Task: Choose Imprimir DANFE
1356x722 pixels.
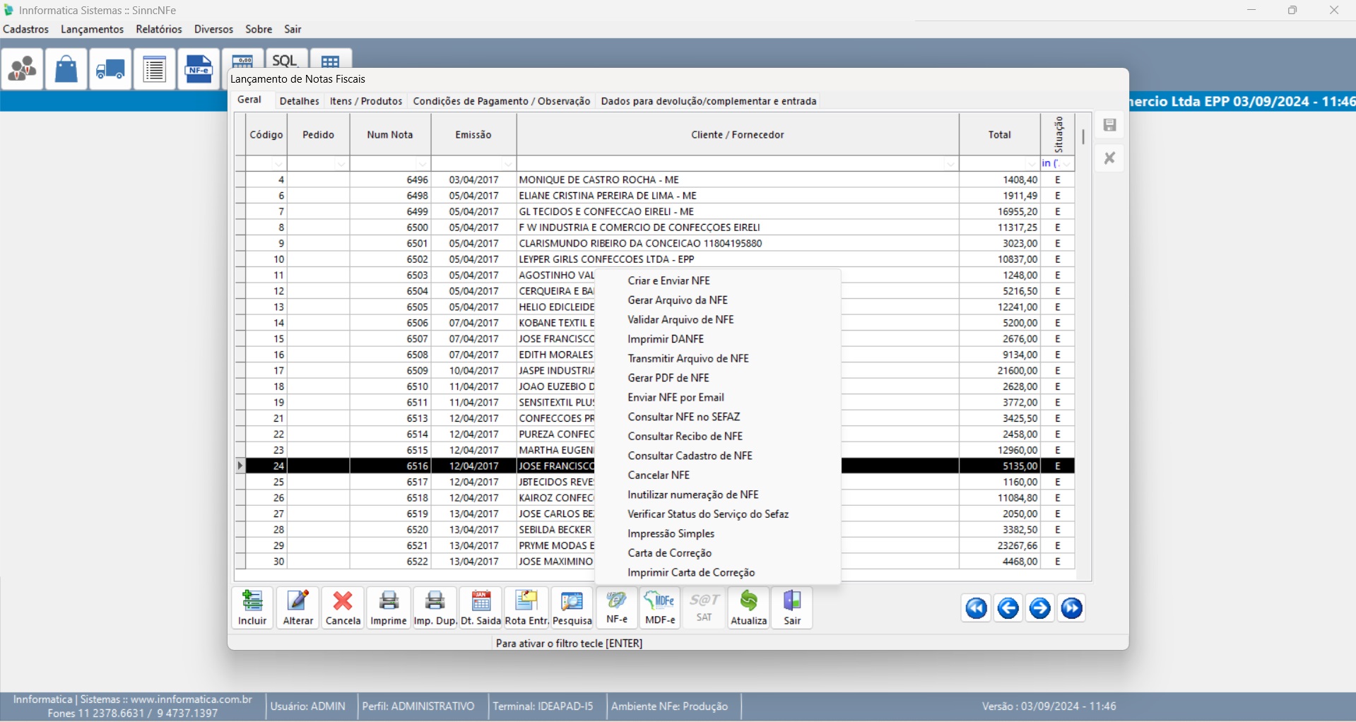Action: coord(718,339)
